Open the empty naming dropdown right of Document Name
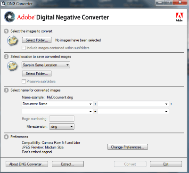Image resolution: width=189 pixels, height=173 pixels. pyautogui.click(x=133, y=104)
